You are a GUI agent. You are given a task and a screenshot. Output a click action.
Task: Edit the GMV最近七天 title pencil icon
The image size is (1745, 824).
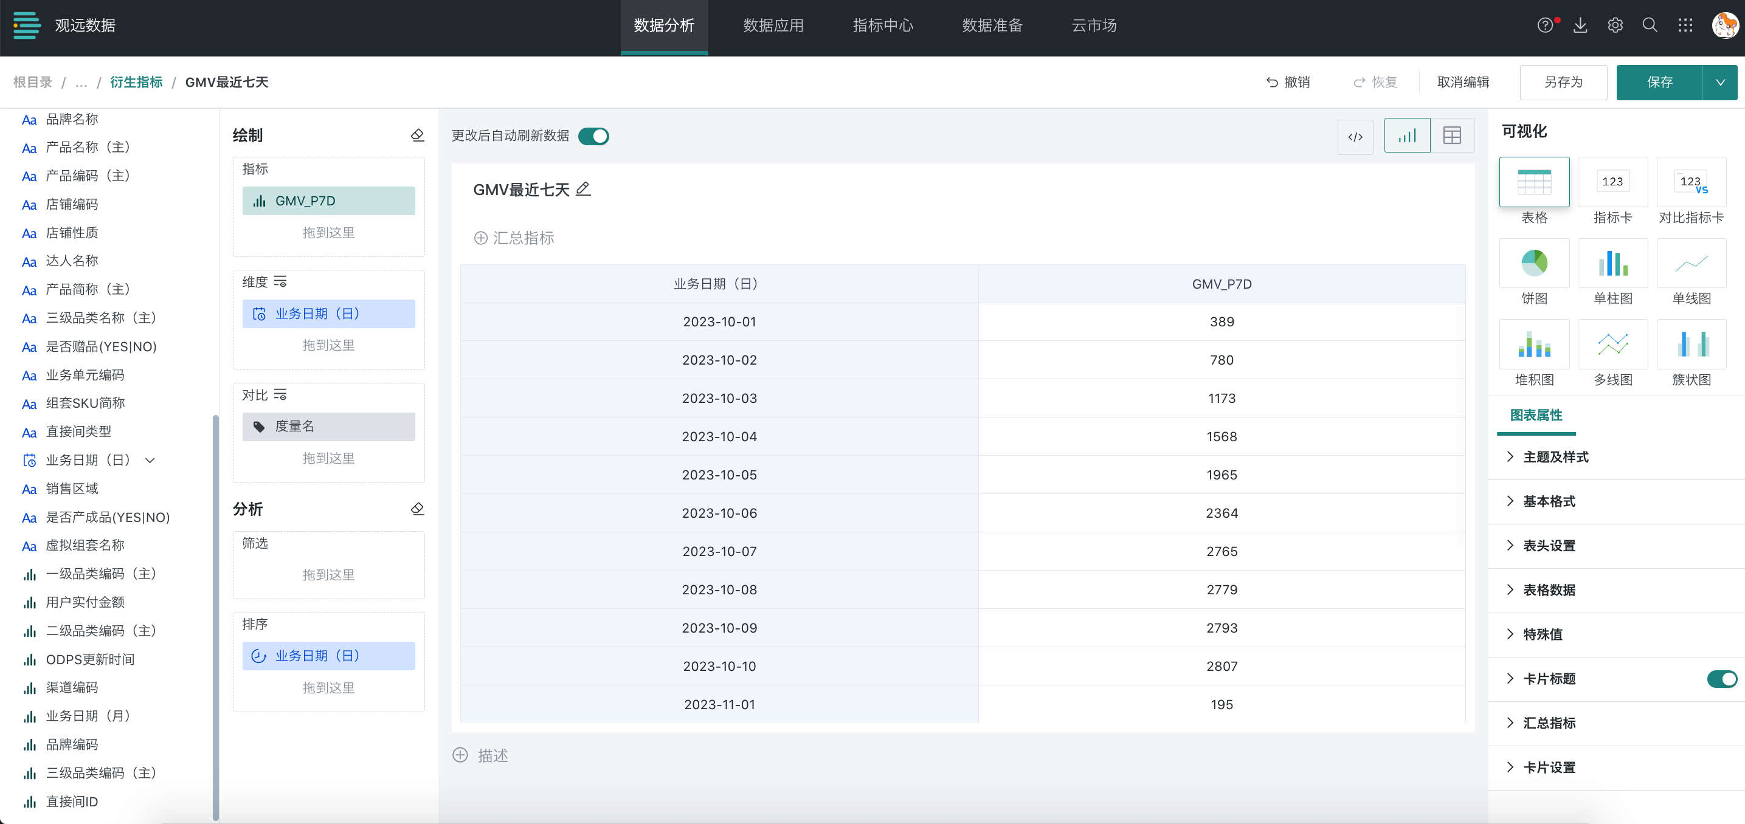(x=582, y=189)
